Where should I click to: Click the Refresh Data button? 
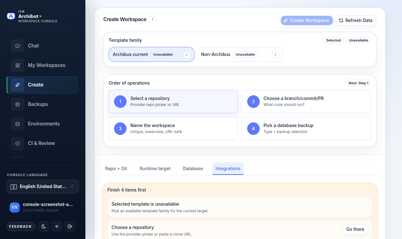[x=356, y=20]
